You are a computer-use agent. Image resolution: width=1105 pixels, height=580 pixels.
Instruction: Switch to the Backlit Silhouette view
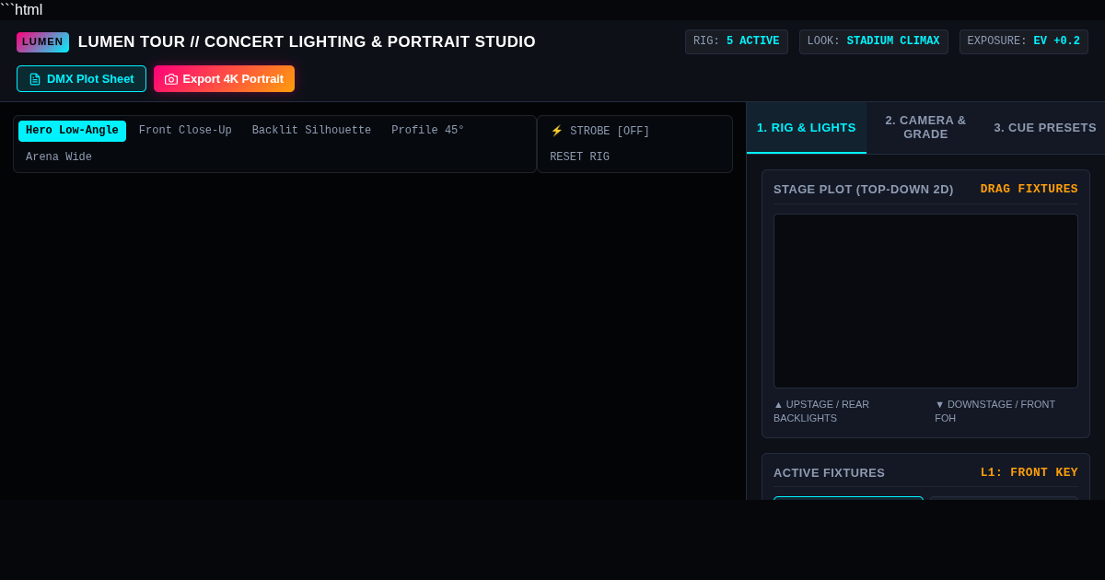pyautogui.click(x=311, y=131)
